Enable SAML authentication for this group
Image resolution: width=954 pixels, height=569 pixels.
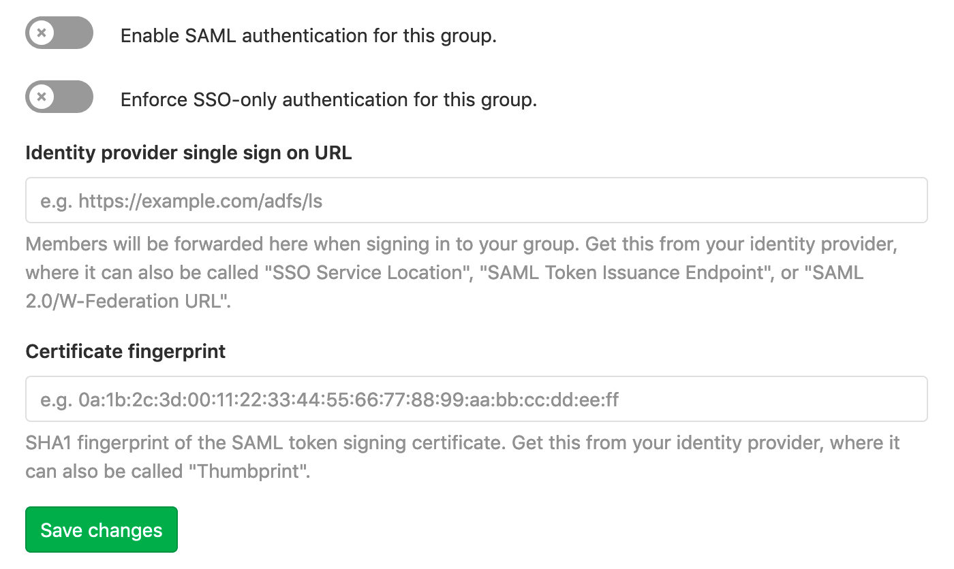click(59, 32)
